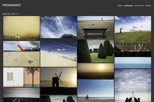Open the sleeping dog yellow wall photo
Viewport: 154px width, 102px height.
(x=22, y=28)
